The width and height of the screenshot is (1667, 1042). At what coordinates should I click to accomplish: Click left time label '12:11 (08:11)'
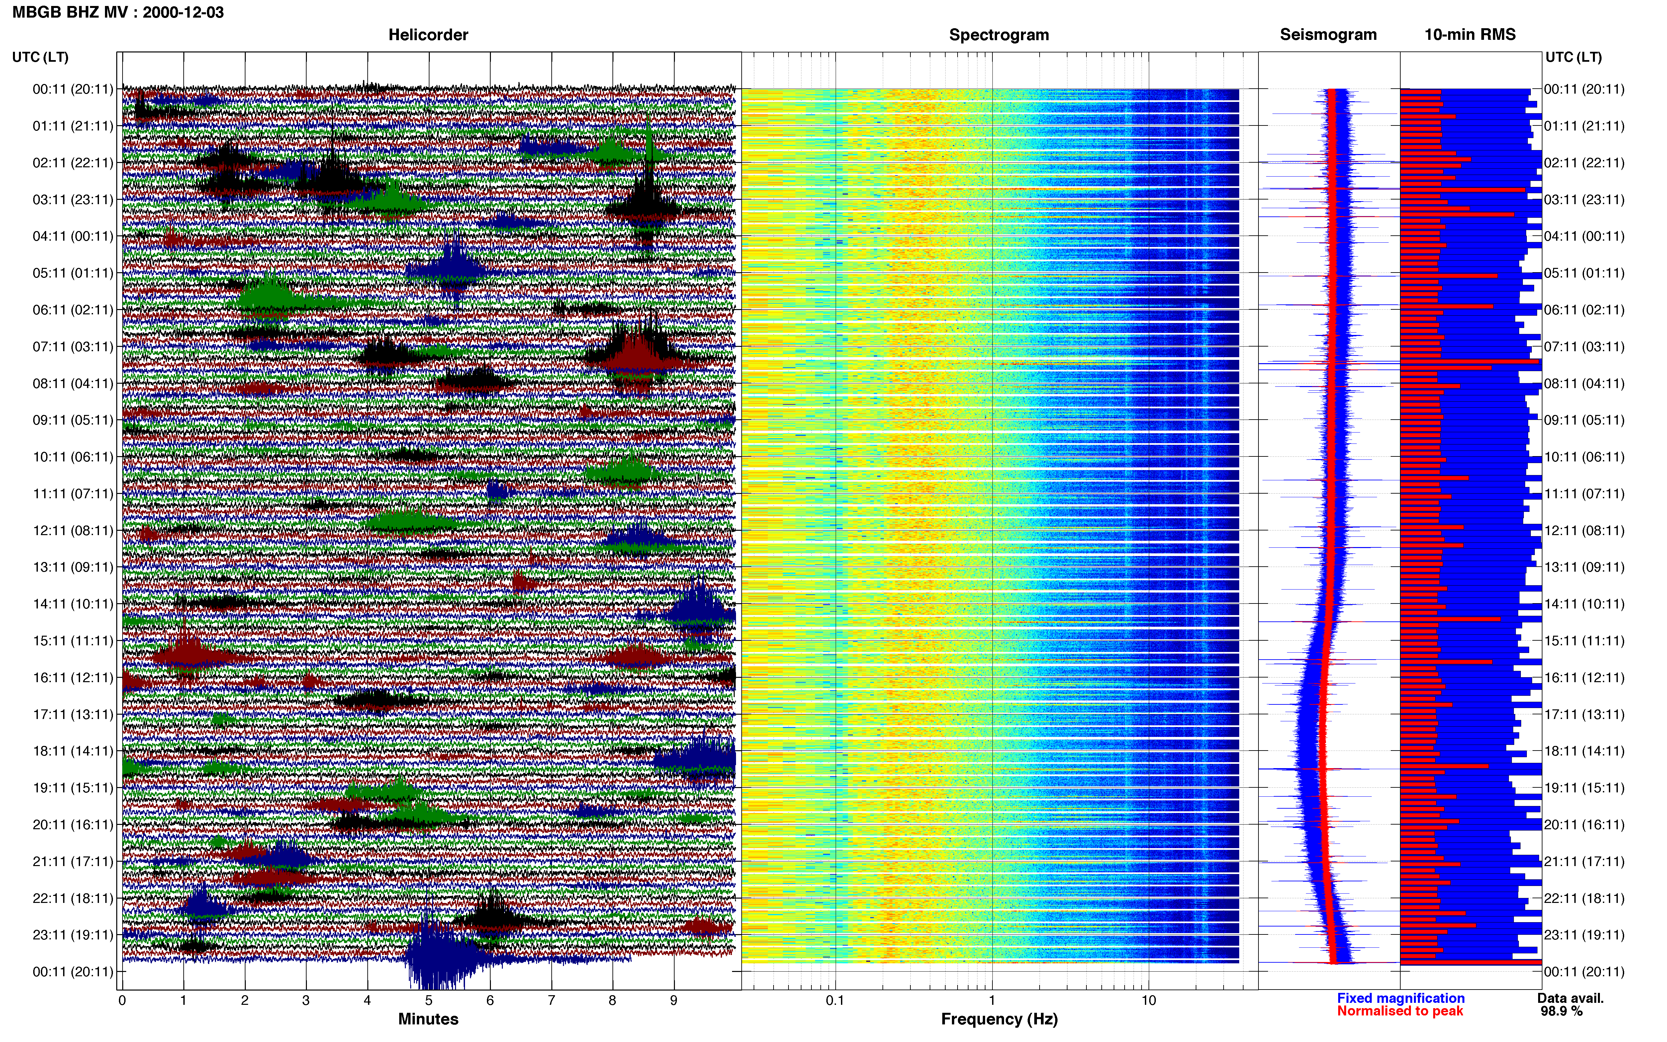[x=73, y=531]
